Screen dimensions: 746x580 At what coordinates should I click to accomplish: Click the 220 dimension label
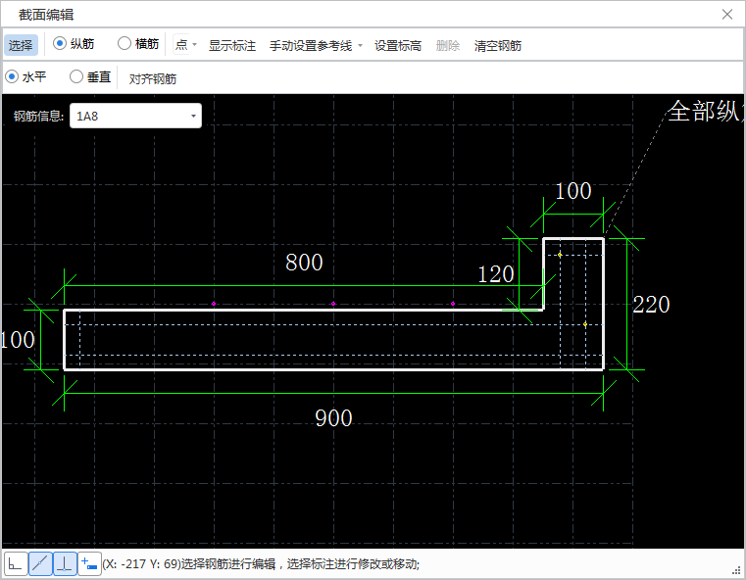point(651,305)
